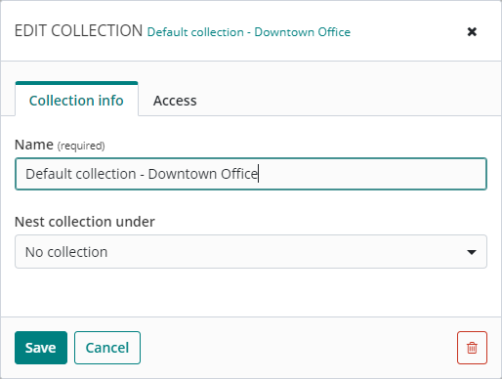The height and width of the screenshot is (379, 502).
Task: Open the Nest collection under dropdown
Action: click(251, 252)
